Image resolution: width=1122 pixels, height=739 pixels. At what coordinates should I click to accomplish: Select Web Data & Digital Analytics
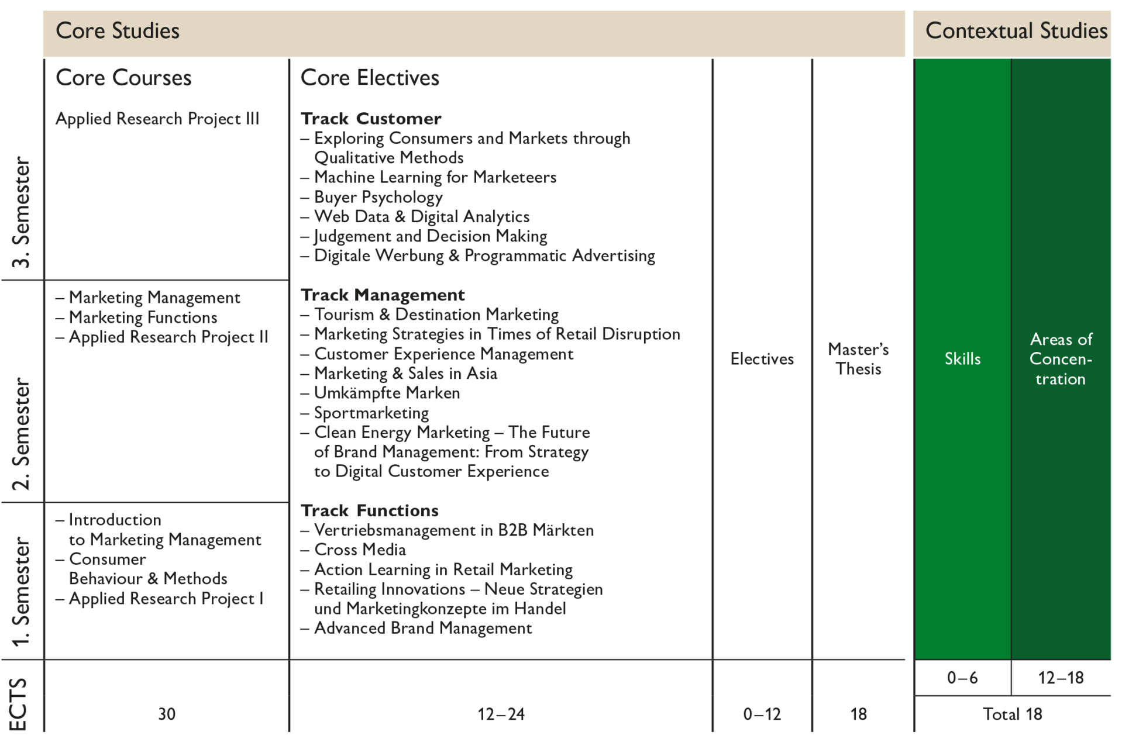(421, 217)
